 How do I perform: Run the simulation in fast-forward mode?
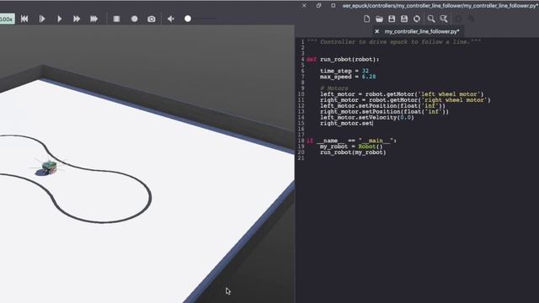[x=77, y=19]
